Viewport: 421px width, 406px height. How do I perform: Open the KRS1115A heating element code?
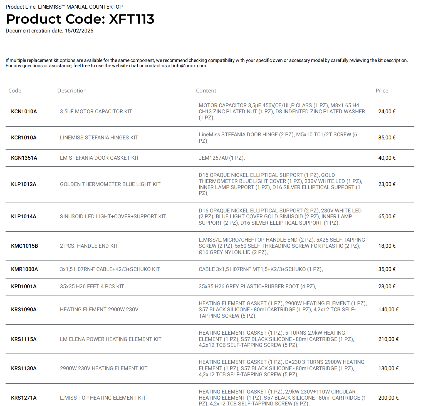pyautogui.click(x=24, y=339)
